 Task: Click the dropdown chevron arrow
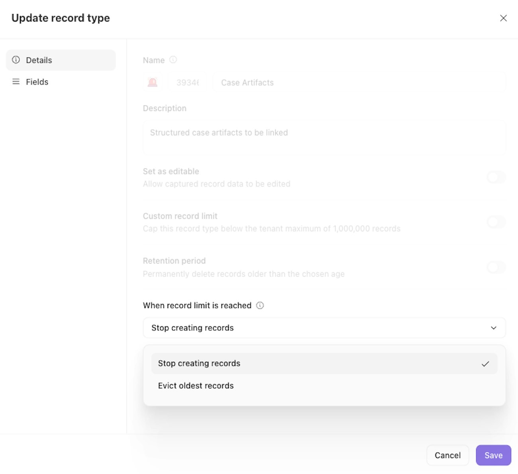[493, 328]
